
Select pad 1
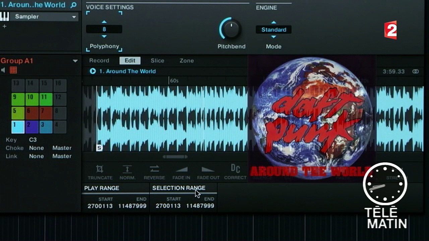18,127
